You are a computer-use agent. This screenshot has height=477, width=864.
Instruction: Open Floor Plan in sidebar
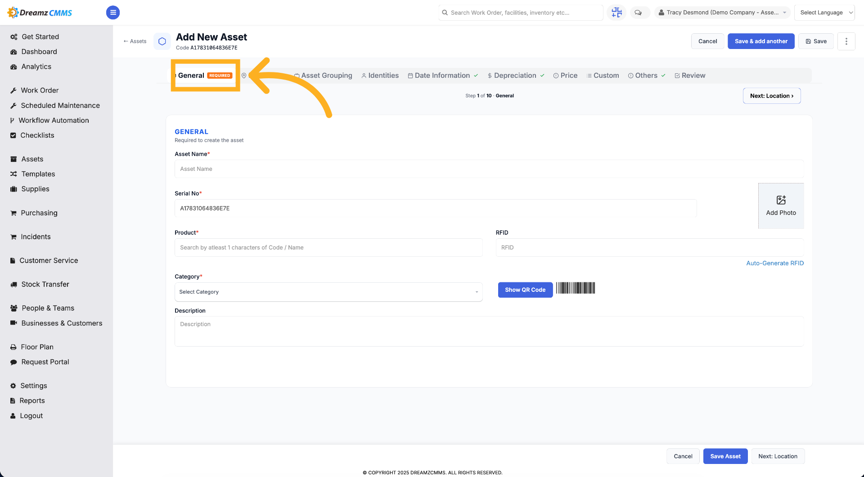pyautogui.click(x=37, y=347)
